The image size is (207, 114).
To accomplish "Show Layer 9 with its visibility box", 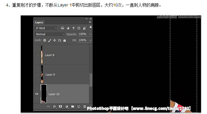I will tap(37, 74).
